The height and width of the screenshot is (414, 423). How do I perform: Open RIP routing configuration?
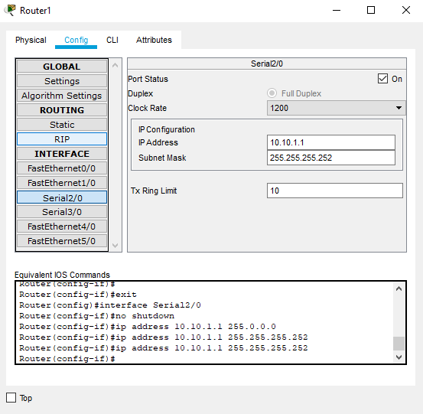[x=62, y=139]
